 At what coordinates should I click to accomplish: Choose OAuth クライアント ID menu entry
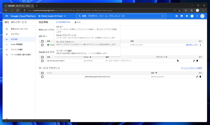87,36
